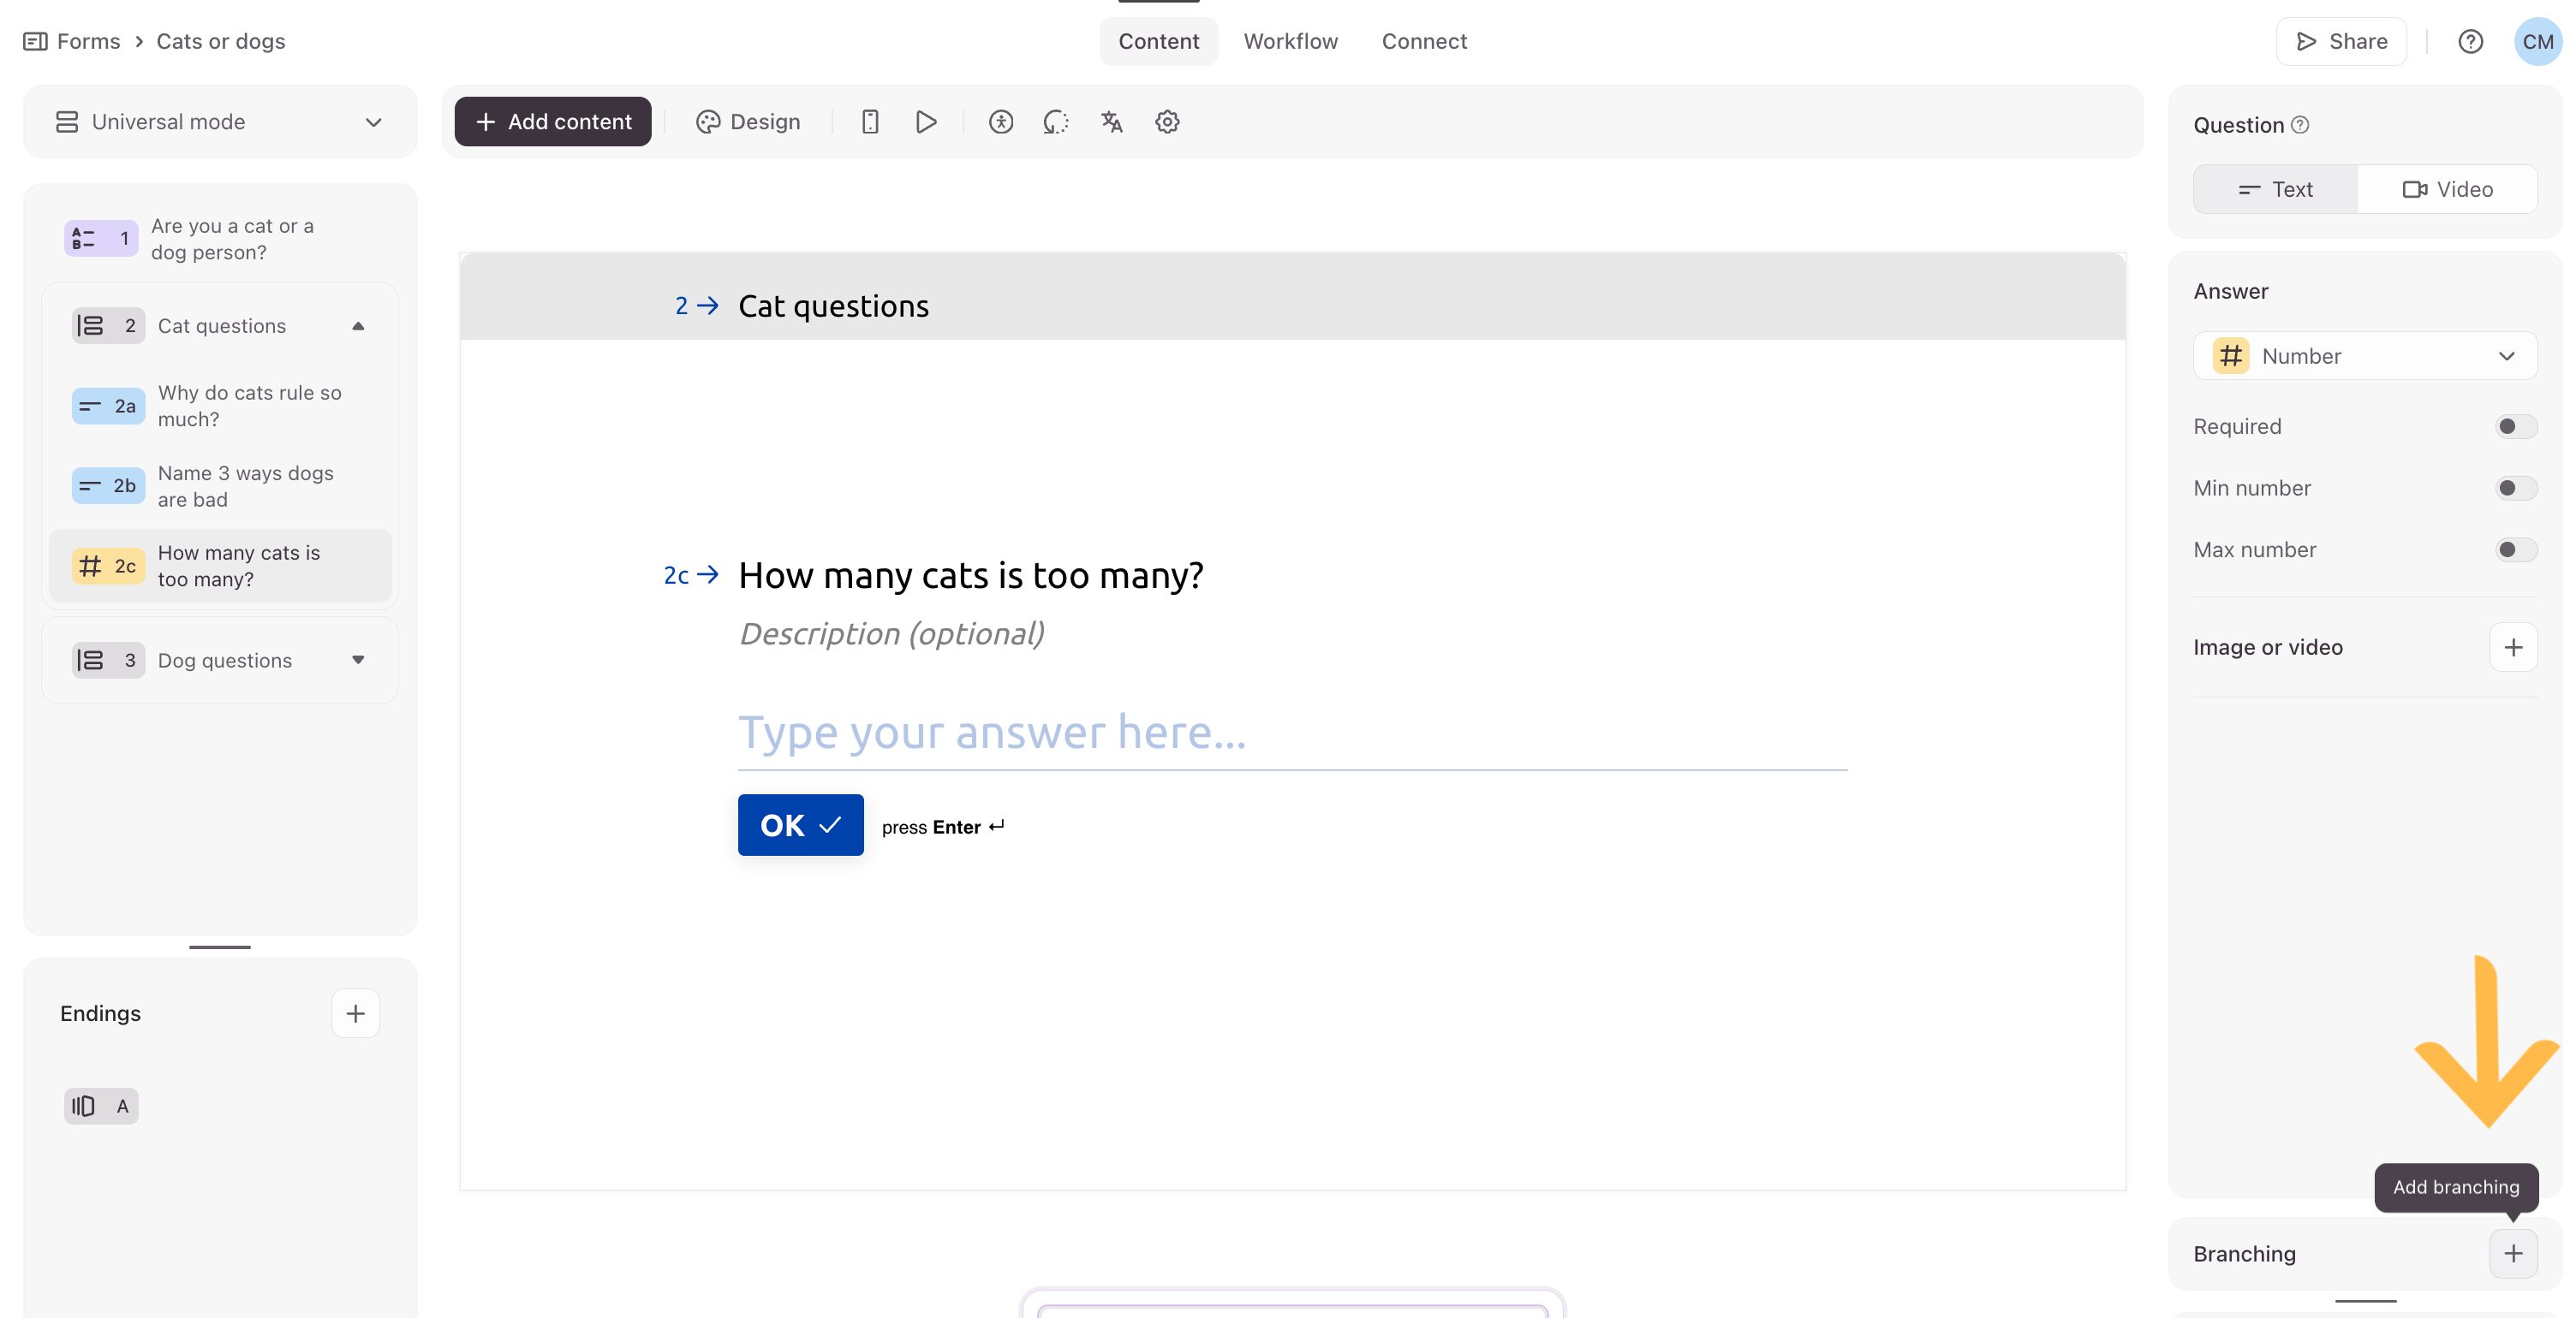
Task: Enable the Required toggle
Action: 2514,427
